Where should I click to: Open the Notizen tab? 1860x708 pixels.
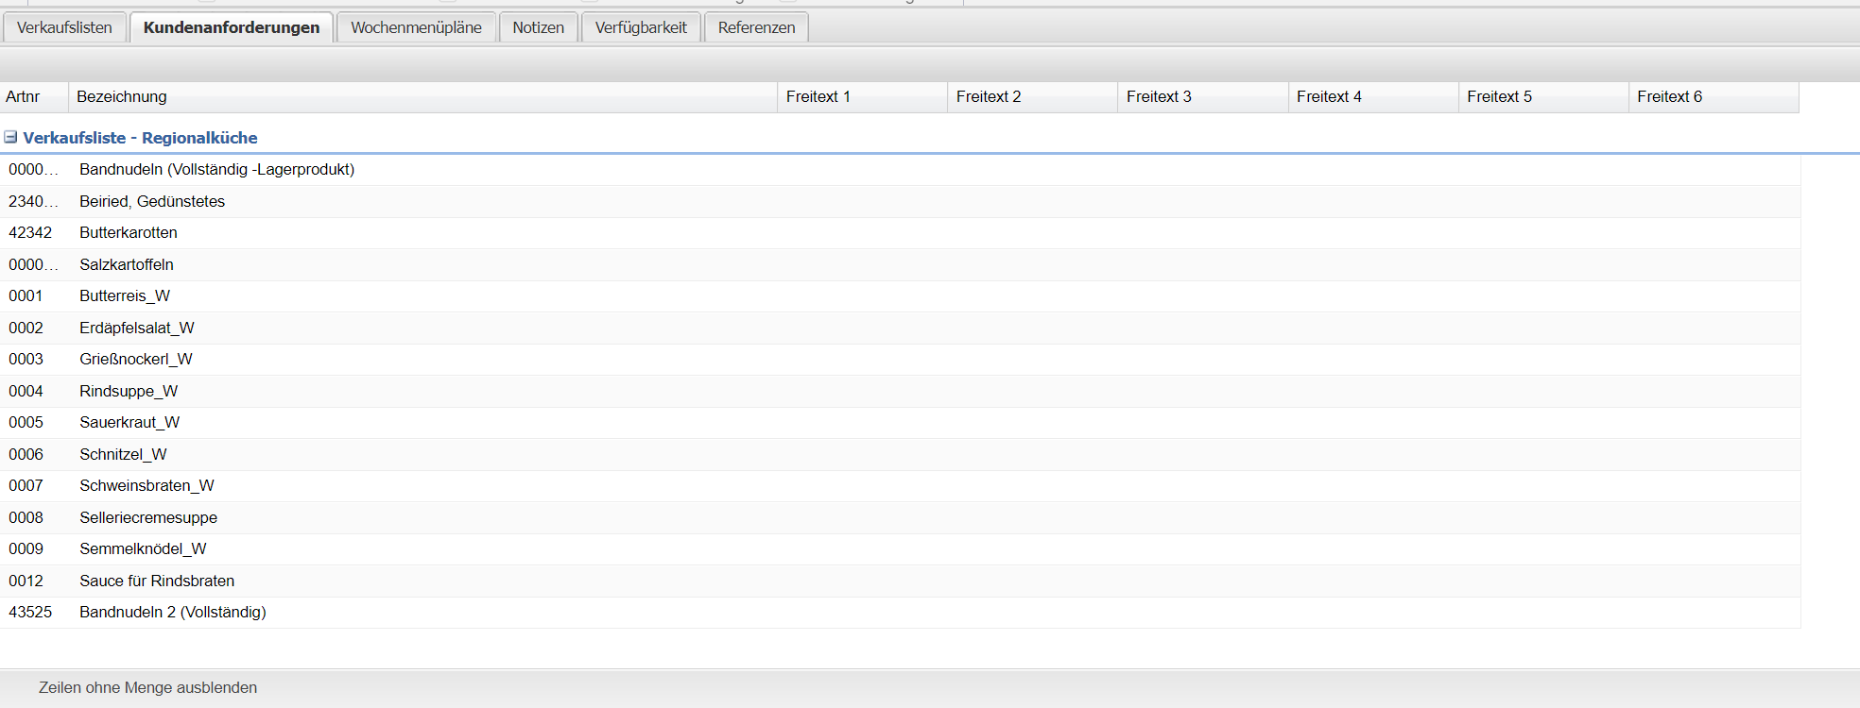coord(538,27)
